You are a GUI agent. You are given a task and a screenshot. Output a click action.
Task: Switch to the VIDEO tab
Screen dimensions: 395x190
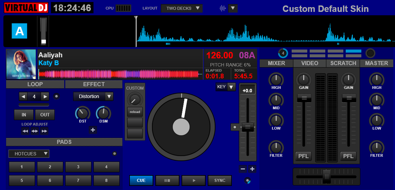pos(310,63)
